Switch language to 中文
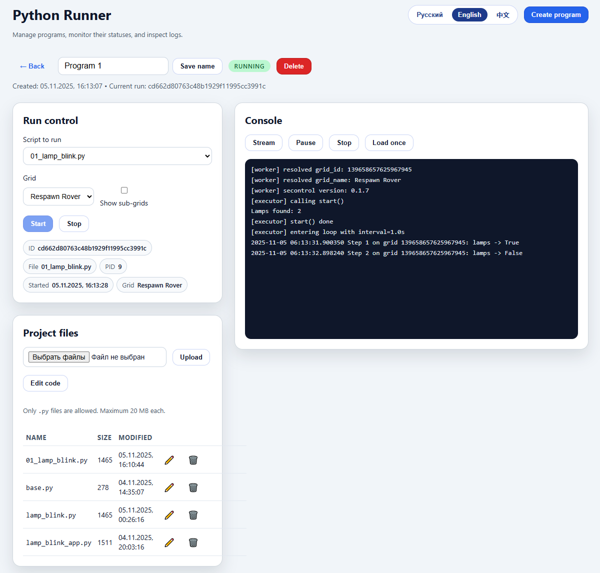Screen dimensions: 600x573 pos(502,15)
